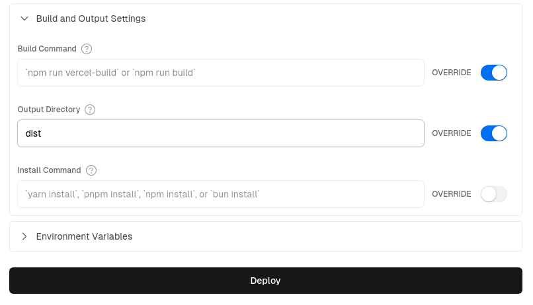Collapse Build and Output Settings chevron
Viewport: 533px width, 305px height.
24,18
